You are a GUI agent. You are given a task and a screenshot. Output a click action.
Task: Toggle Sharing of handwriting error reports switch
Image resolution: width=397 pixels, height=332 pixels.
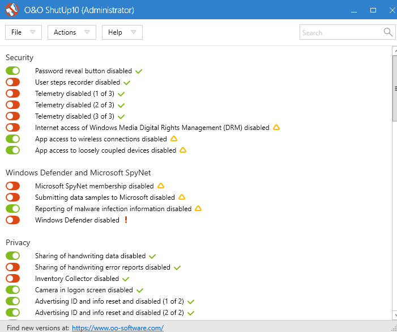tap(12, 267)
